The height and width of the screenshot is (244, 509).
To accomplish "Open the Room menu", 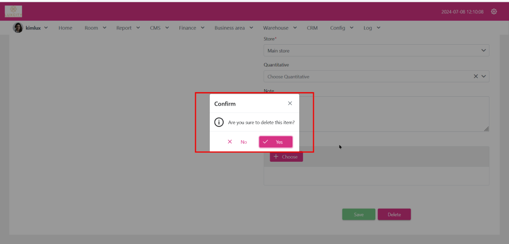I will point(95,28).
